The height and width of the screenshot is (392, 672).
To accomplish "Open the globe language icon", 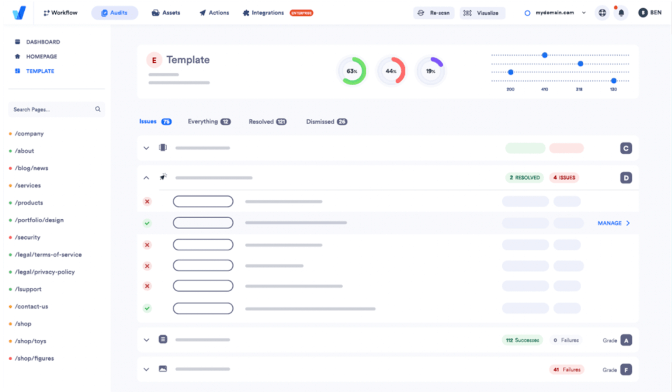I will click(x=602, y=13).
